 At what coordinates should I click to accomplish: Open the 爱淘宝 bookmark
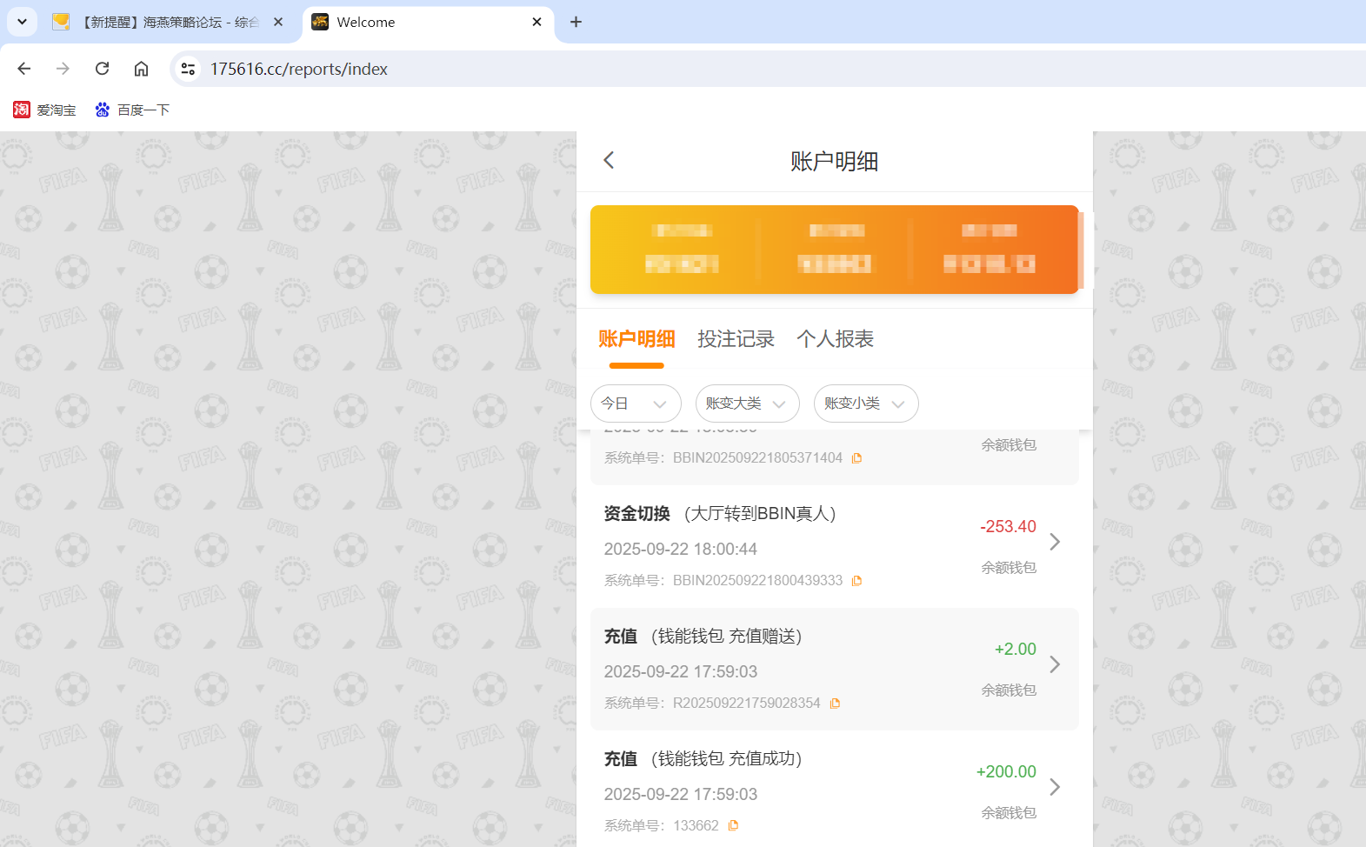44,110
